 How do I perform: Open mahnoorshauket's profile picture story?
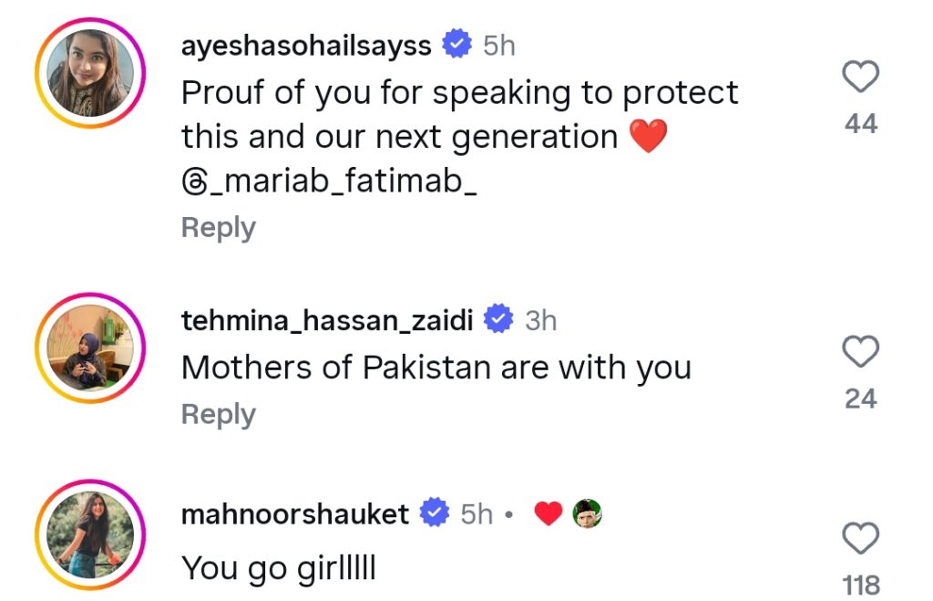(x=90, y=535)
